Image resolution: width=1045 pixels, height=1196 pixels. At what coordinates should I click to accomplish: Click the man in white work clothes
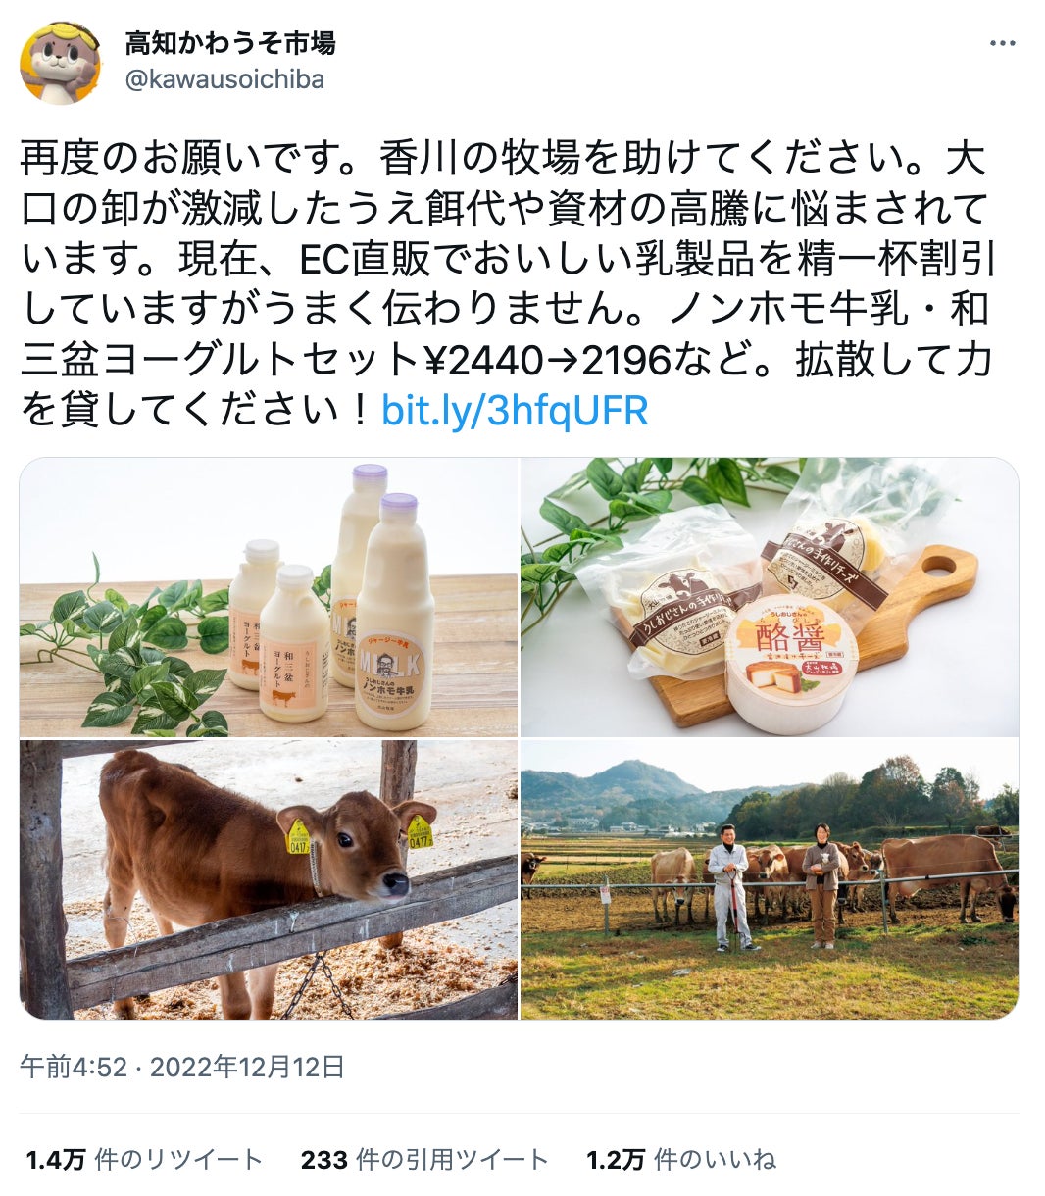730,887
